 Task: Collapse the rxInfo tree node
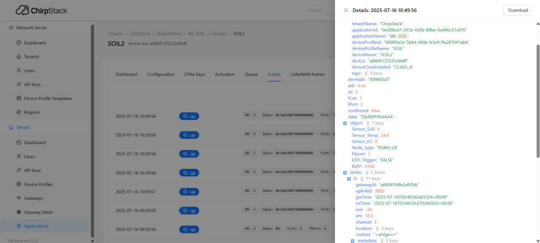pyautogui.click(x=345, y=172)
